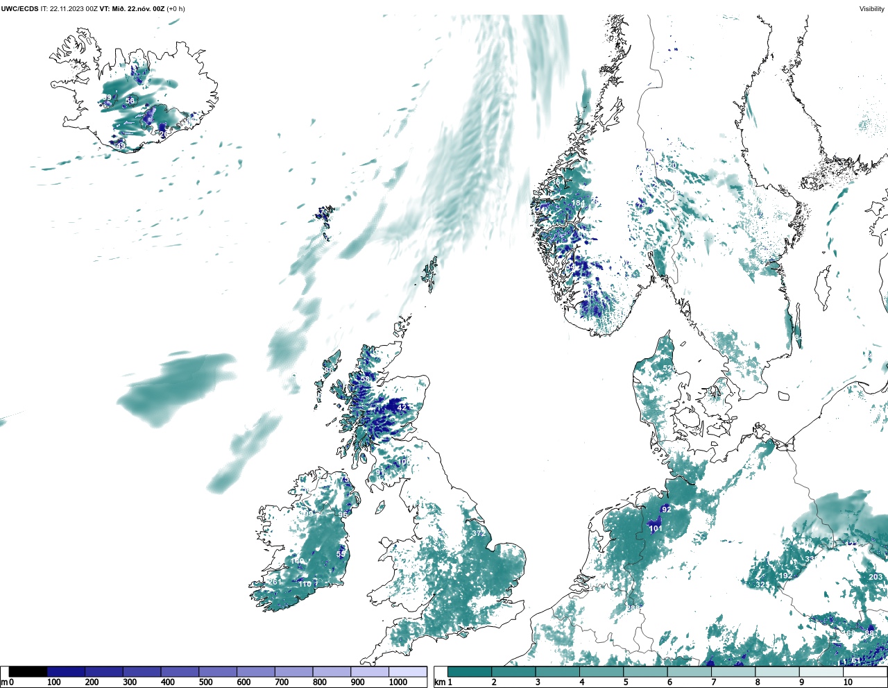Click the 'Visibility' title at top right
Image resolution: width=888 pixels, height=688 pixels.
click(x=871, y=8)
